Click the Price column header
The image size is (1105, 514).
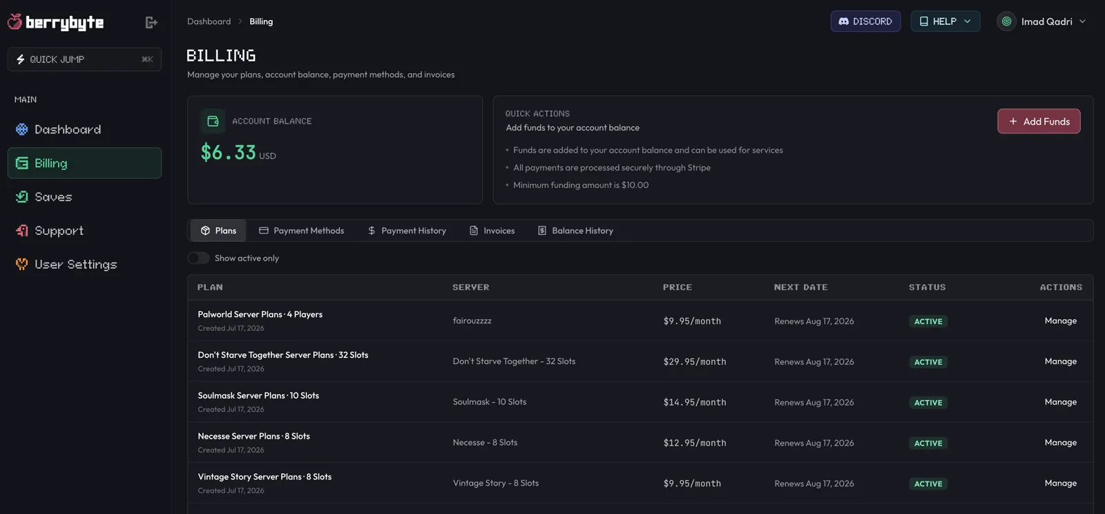pyautogui.click(x=678, y=287)
